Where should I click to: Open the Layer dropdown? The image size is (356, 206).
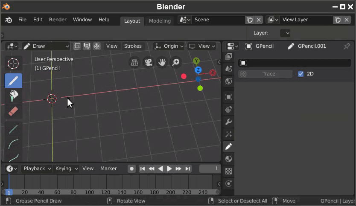285,33
